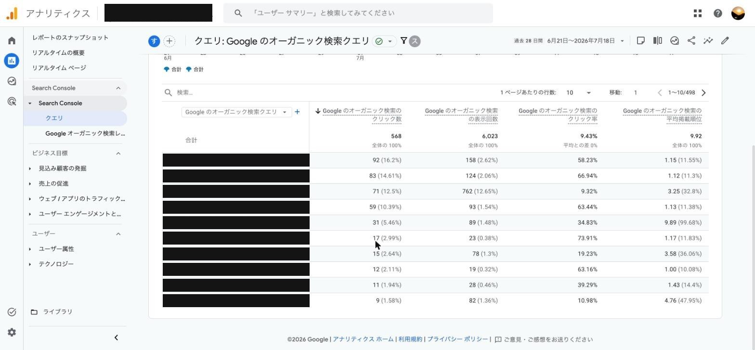Click the trend sparkline icon in toolbar
Screen dimensions: 755x350
point(708,41)
